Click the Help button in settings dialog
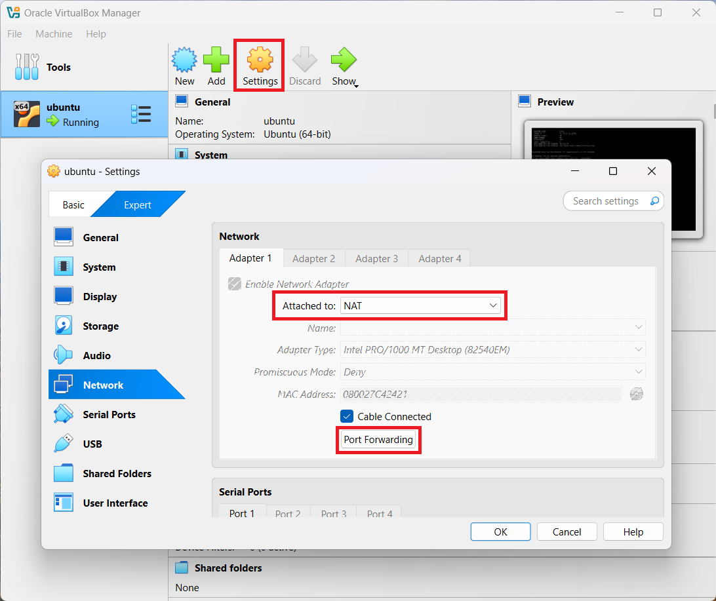 pos(633,532)
